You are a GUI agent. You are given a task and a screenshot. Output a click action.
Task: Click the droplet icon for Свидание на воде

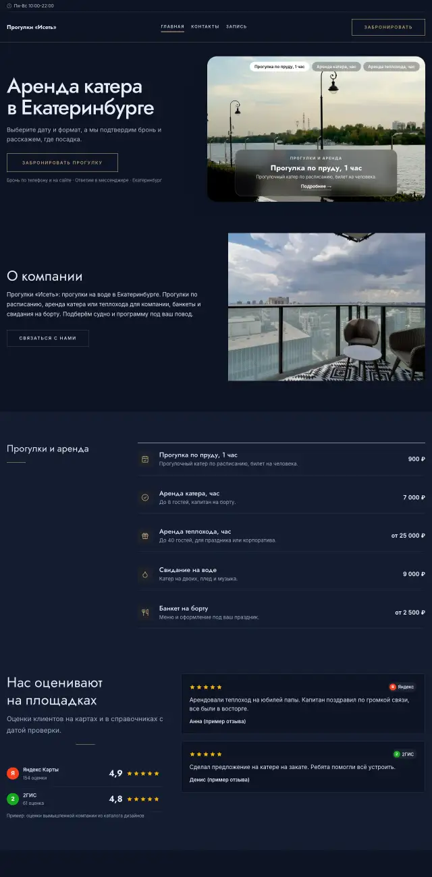point(144,574)
